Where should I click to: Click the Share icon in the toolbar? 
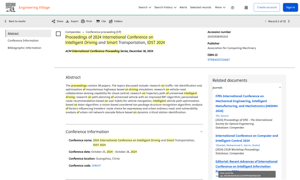[x=53, y=21]
